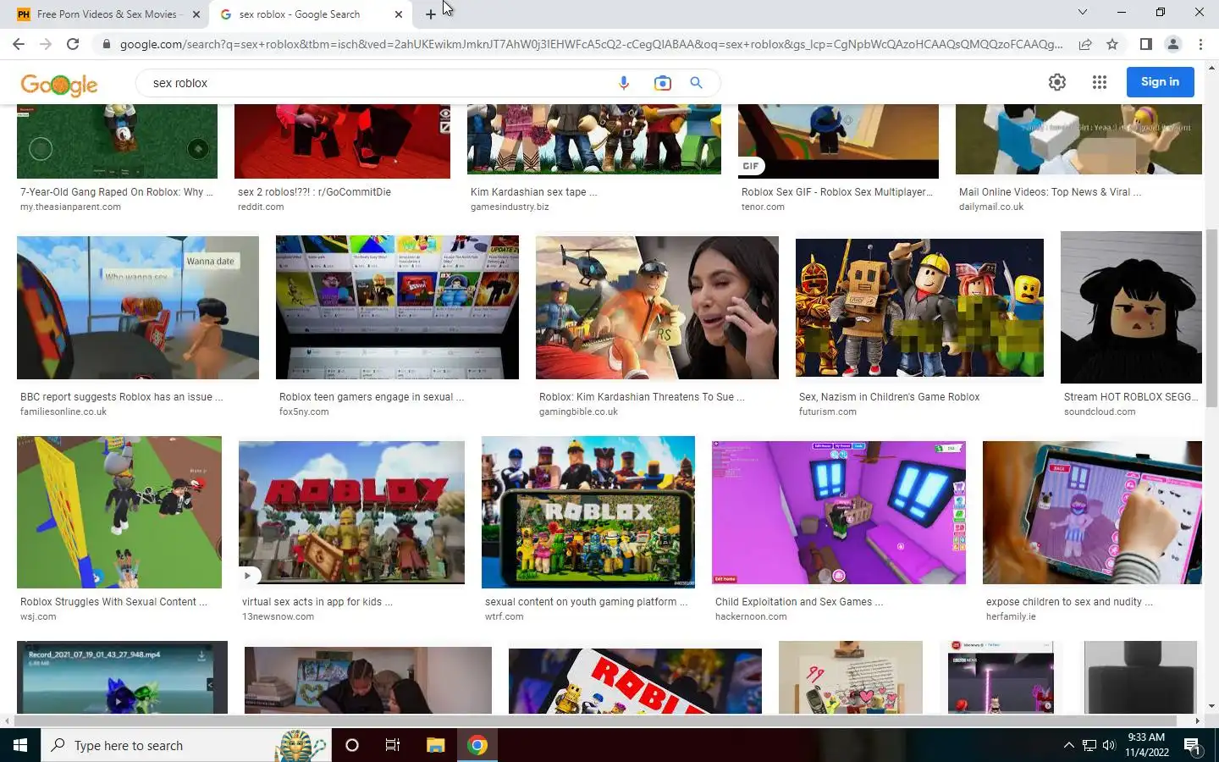Viewport: 1219px width, 762px height.
Task: Switch to the Google Search tab
Action: click(309, 14)
